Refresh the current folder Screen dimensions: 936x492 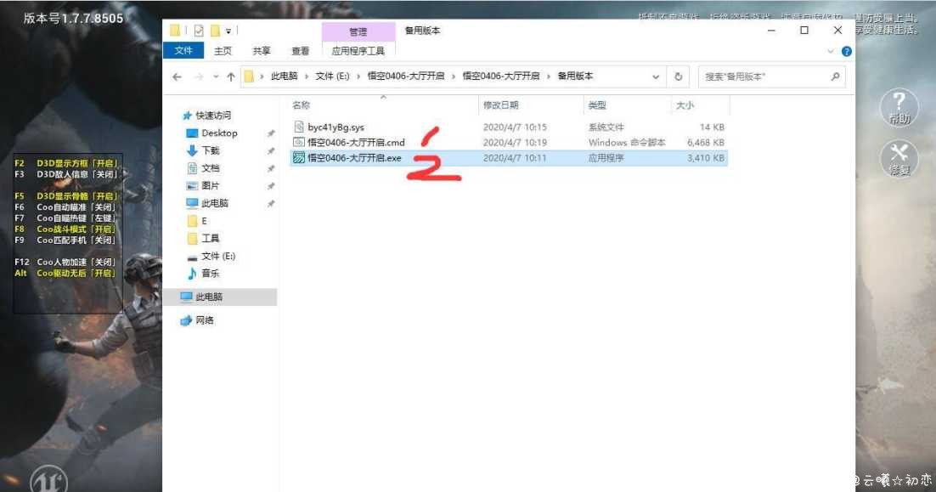(x=678, y=76)
